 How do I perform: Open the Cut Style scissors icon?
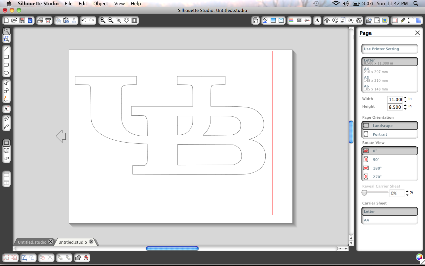[x=307, y=20]
